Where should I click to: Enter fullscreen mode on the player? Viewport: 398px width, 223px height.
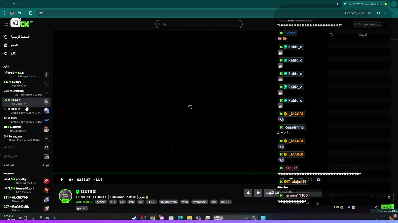(310, 180)
